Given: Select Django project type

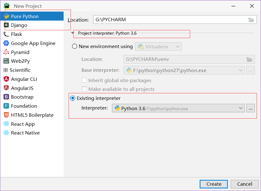Looking at the screenshot, I should (x=32, y=25).
